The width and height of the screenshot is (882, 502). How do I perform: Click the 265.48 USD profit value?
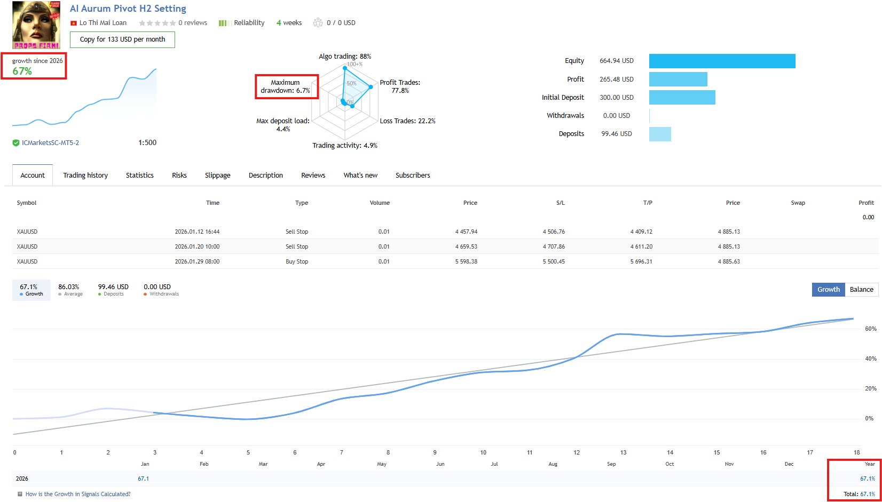tap(617, 79)
